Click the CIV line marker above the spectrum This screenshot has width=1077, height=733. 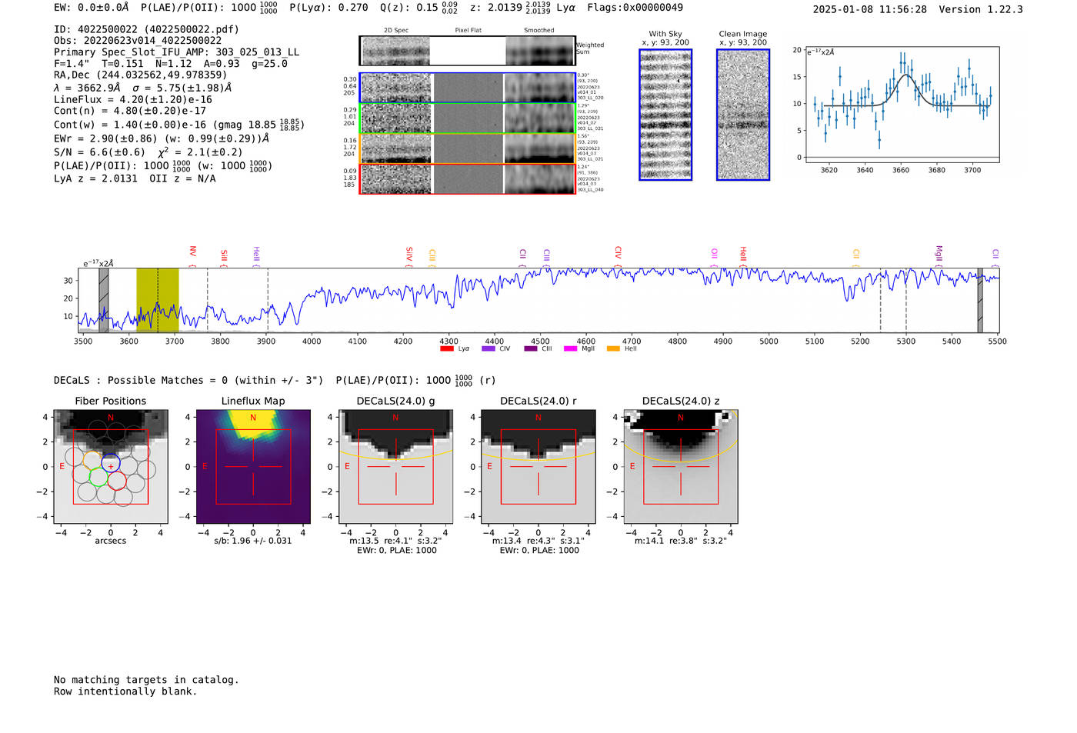pos(618,253)
